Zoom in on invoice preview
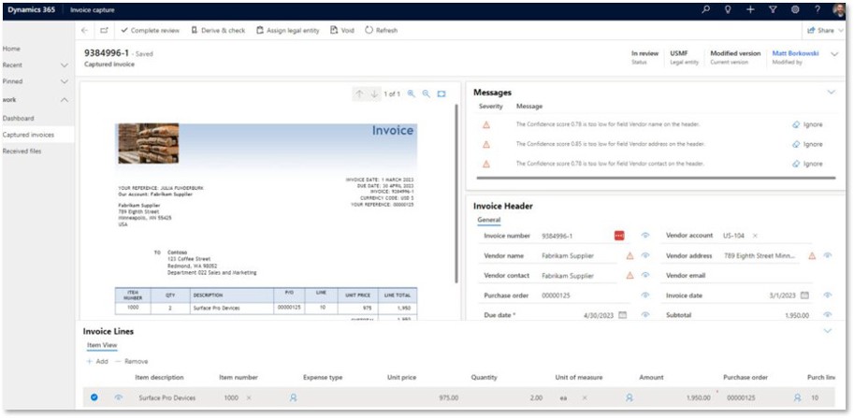 (412, 94)
